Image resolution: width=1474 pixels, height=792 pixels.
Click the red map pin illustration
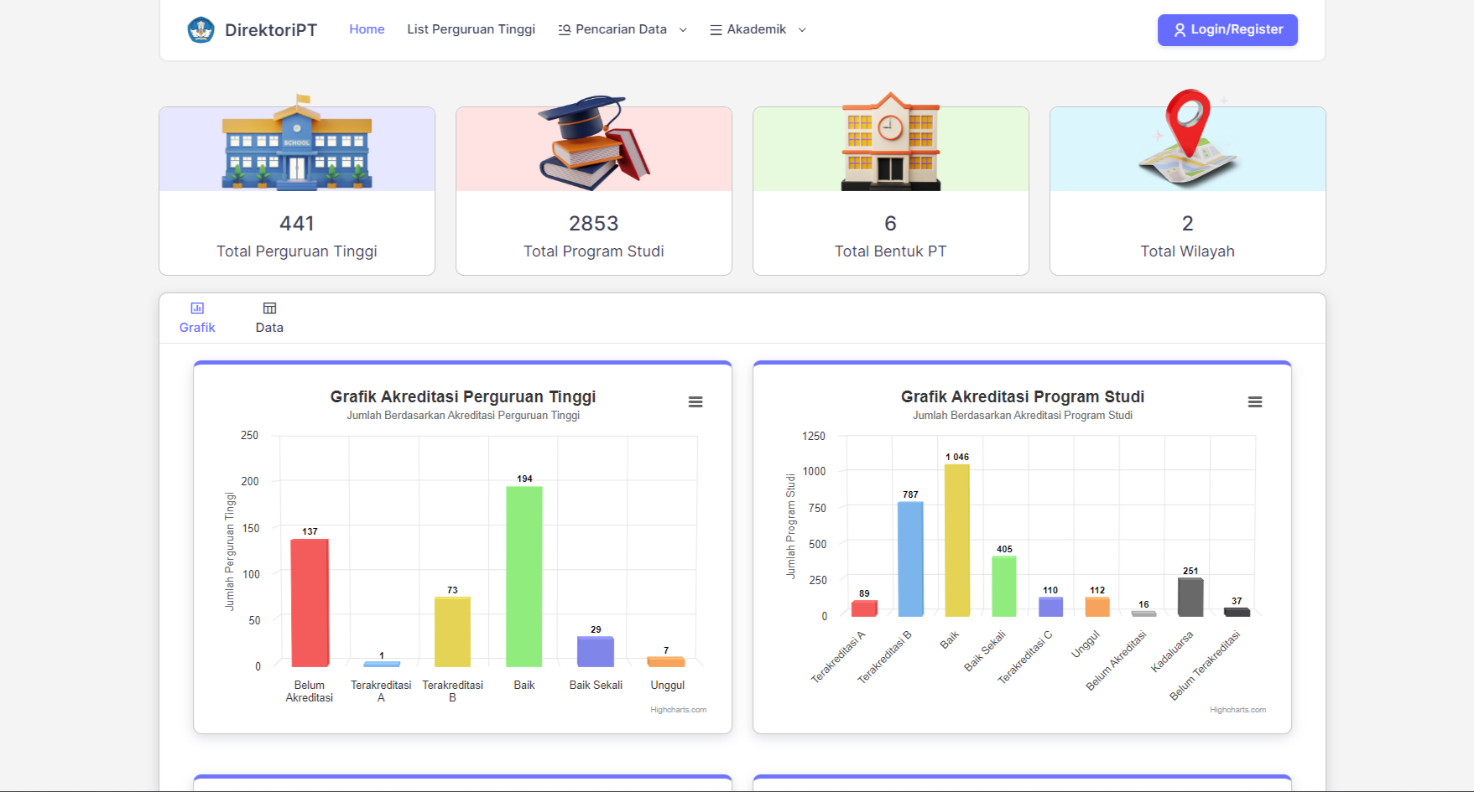tap(1187, 138)
